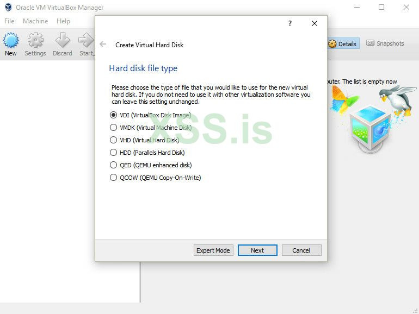The image size is (419, 314).
Task: Minimize the VirtualBox Manager window
Action: coord(357,7)
